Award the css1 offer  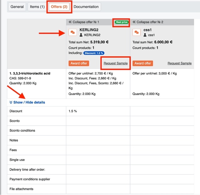(x=143, y=63)
